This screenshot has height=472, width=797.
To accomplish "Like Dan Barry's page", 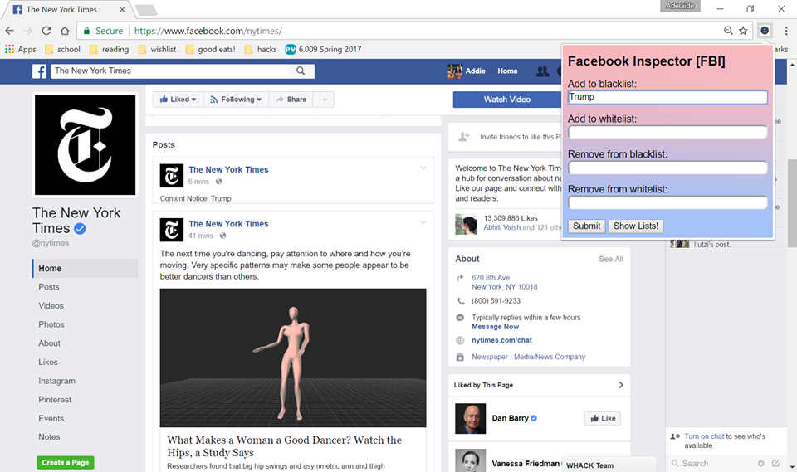I will pos(603,419).
